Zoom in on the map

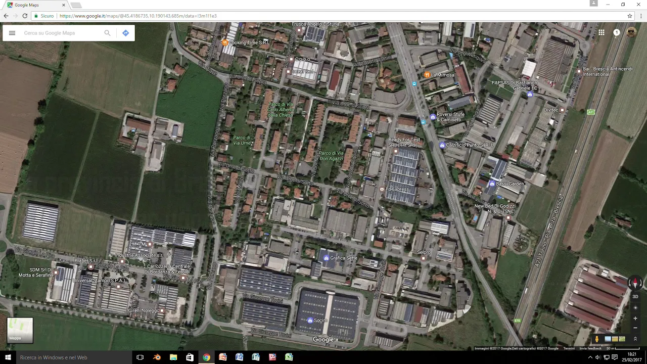(x=635, y=318)
